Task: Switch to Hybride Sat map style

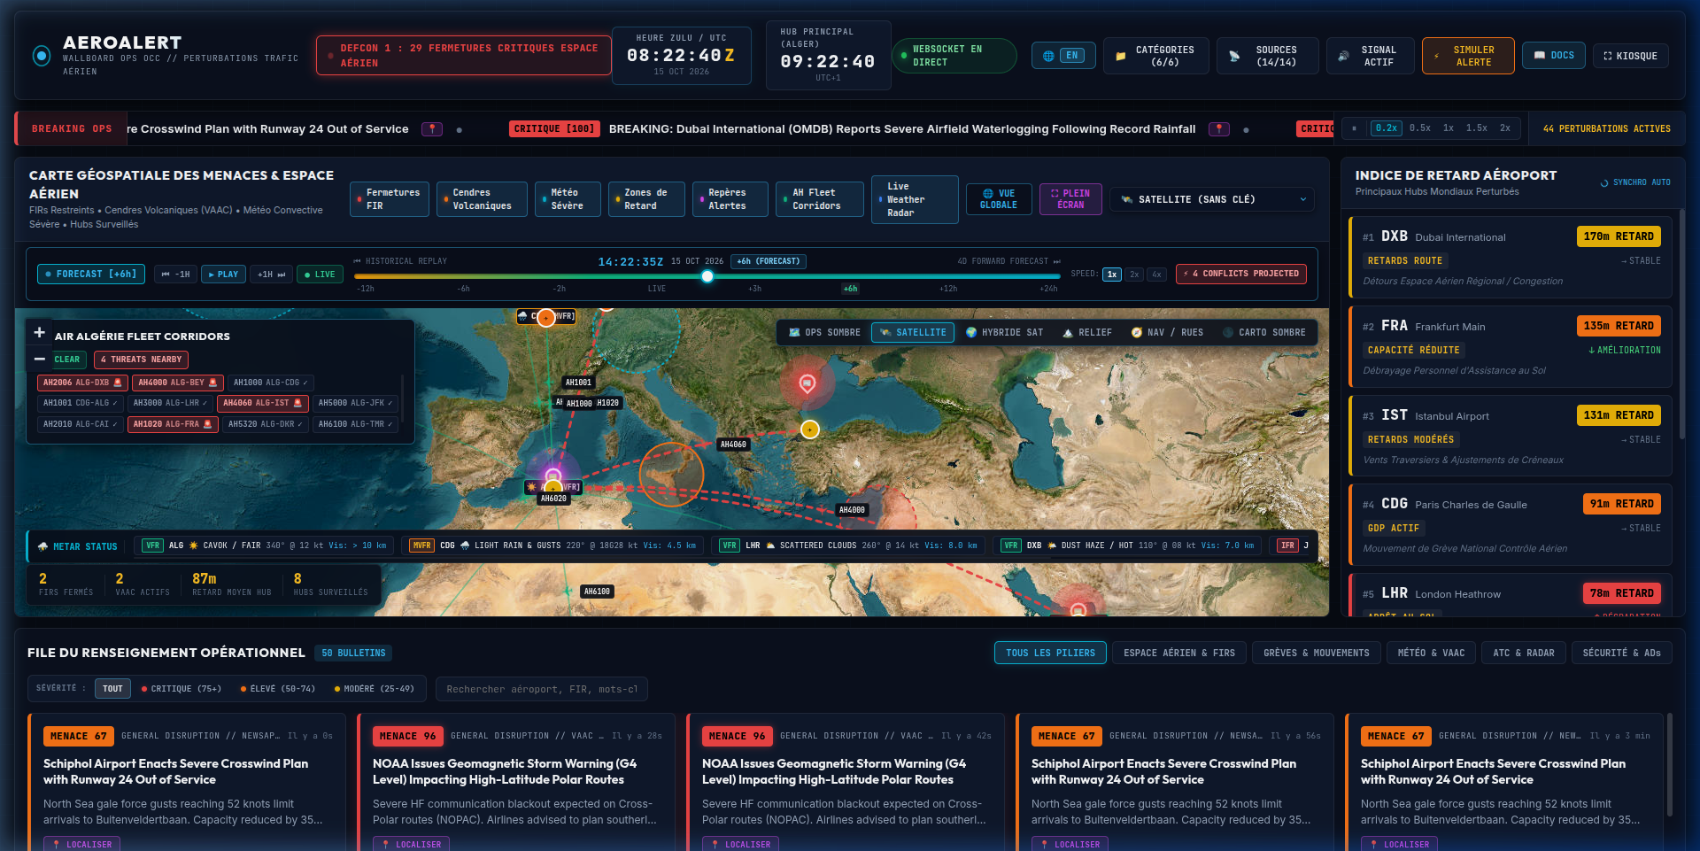Action: click(x=1004, y=333)
